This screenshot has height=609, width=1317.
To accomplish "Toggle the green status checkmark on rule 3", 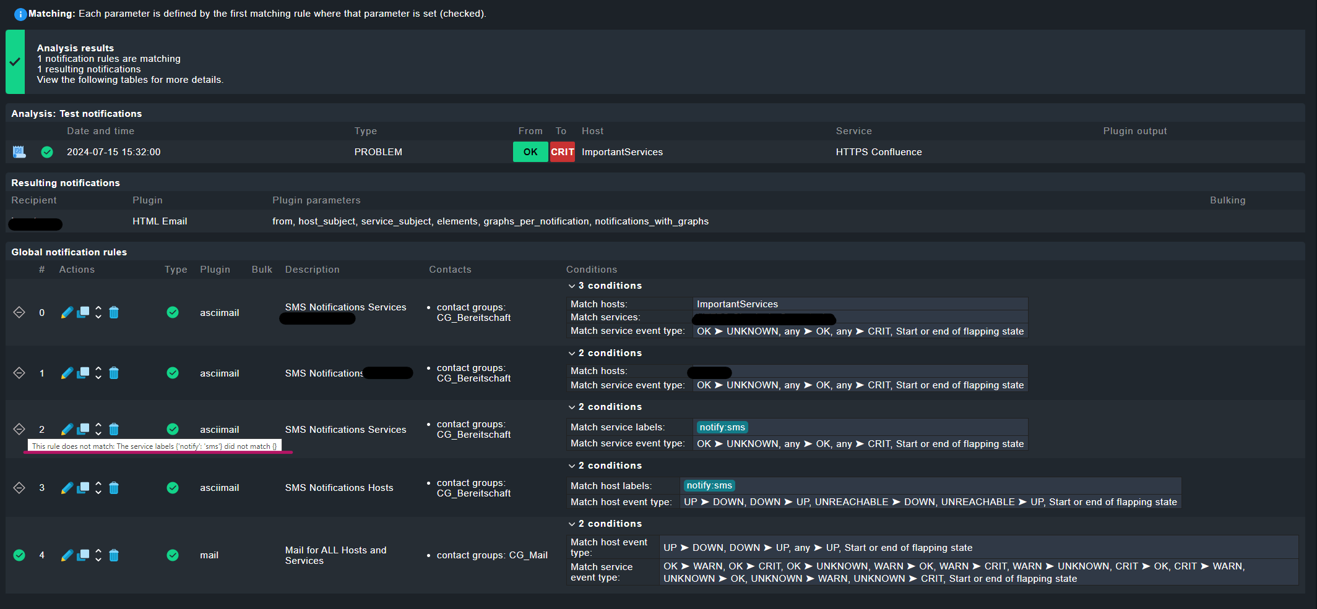I will pos(173,488).
